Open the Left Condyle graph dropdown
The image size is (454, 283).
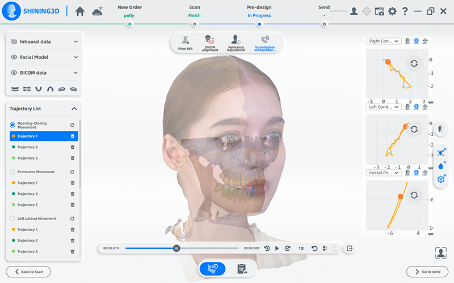click(385, 106)
